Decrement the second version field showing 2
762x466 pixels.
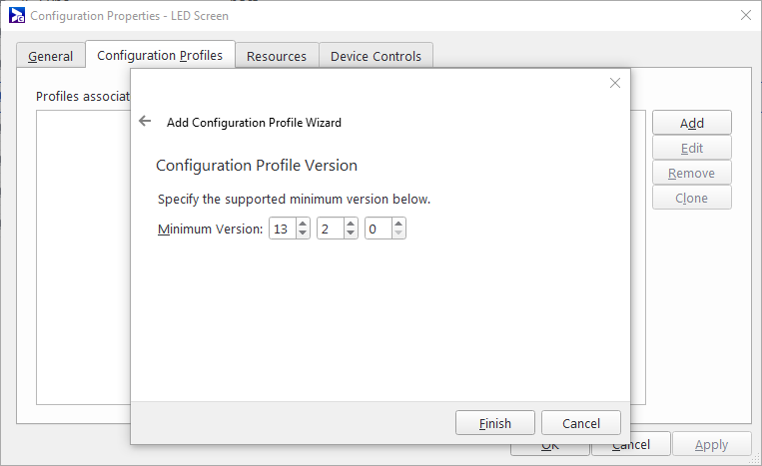coord(351,234)
